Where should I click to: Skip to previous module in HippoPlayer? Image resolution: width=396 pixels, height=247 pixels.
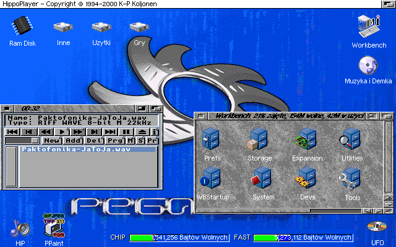click(x=12, y=132)
